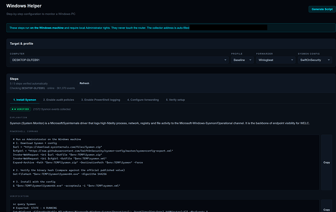Image resolution: width=336 pixels, height=212 pixels.
Task: Open the Profile dropdown set to Baseline
Action: click(x=242, y=60)
